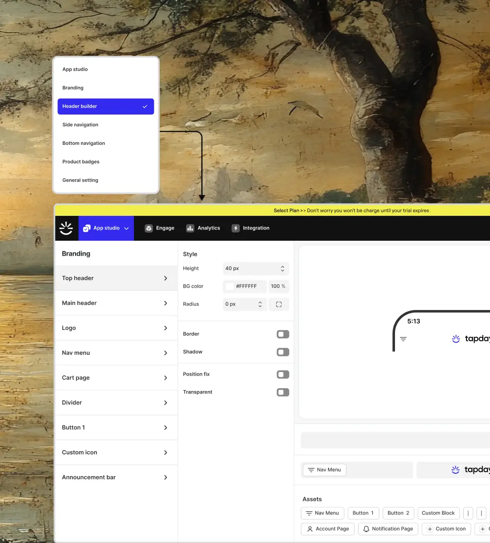
Task: Select Header builder menu item
Action: 106,106
